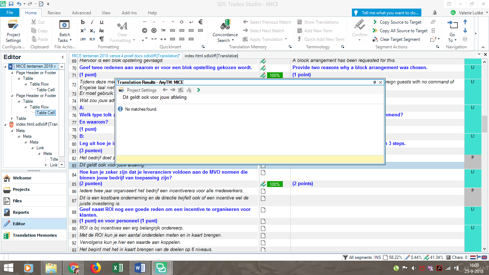Open the Reports view
Image resolution: width=489 pixels, height=275 pixels.
pos(33,212)
